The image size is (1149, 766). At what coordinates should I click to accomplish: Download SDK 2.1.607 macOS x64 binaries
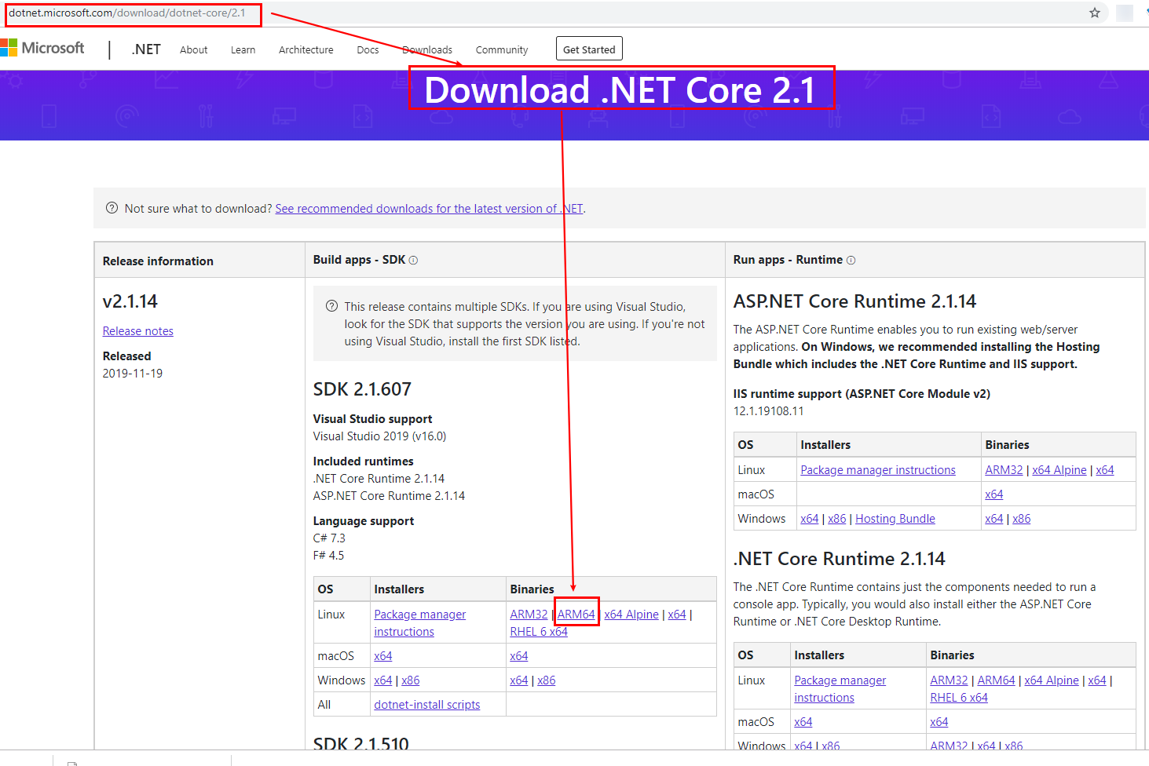(x=519, y=656)
